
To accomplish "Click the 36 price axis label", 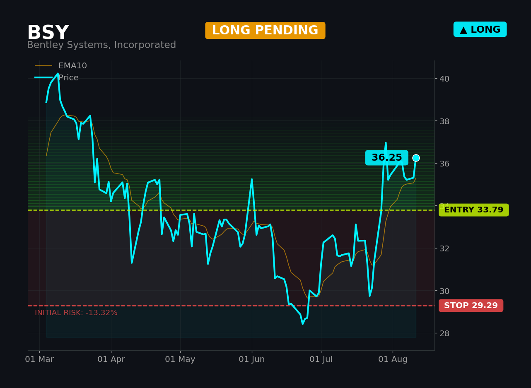I will click(x=444, y=164).
